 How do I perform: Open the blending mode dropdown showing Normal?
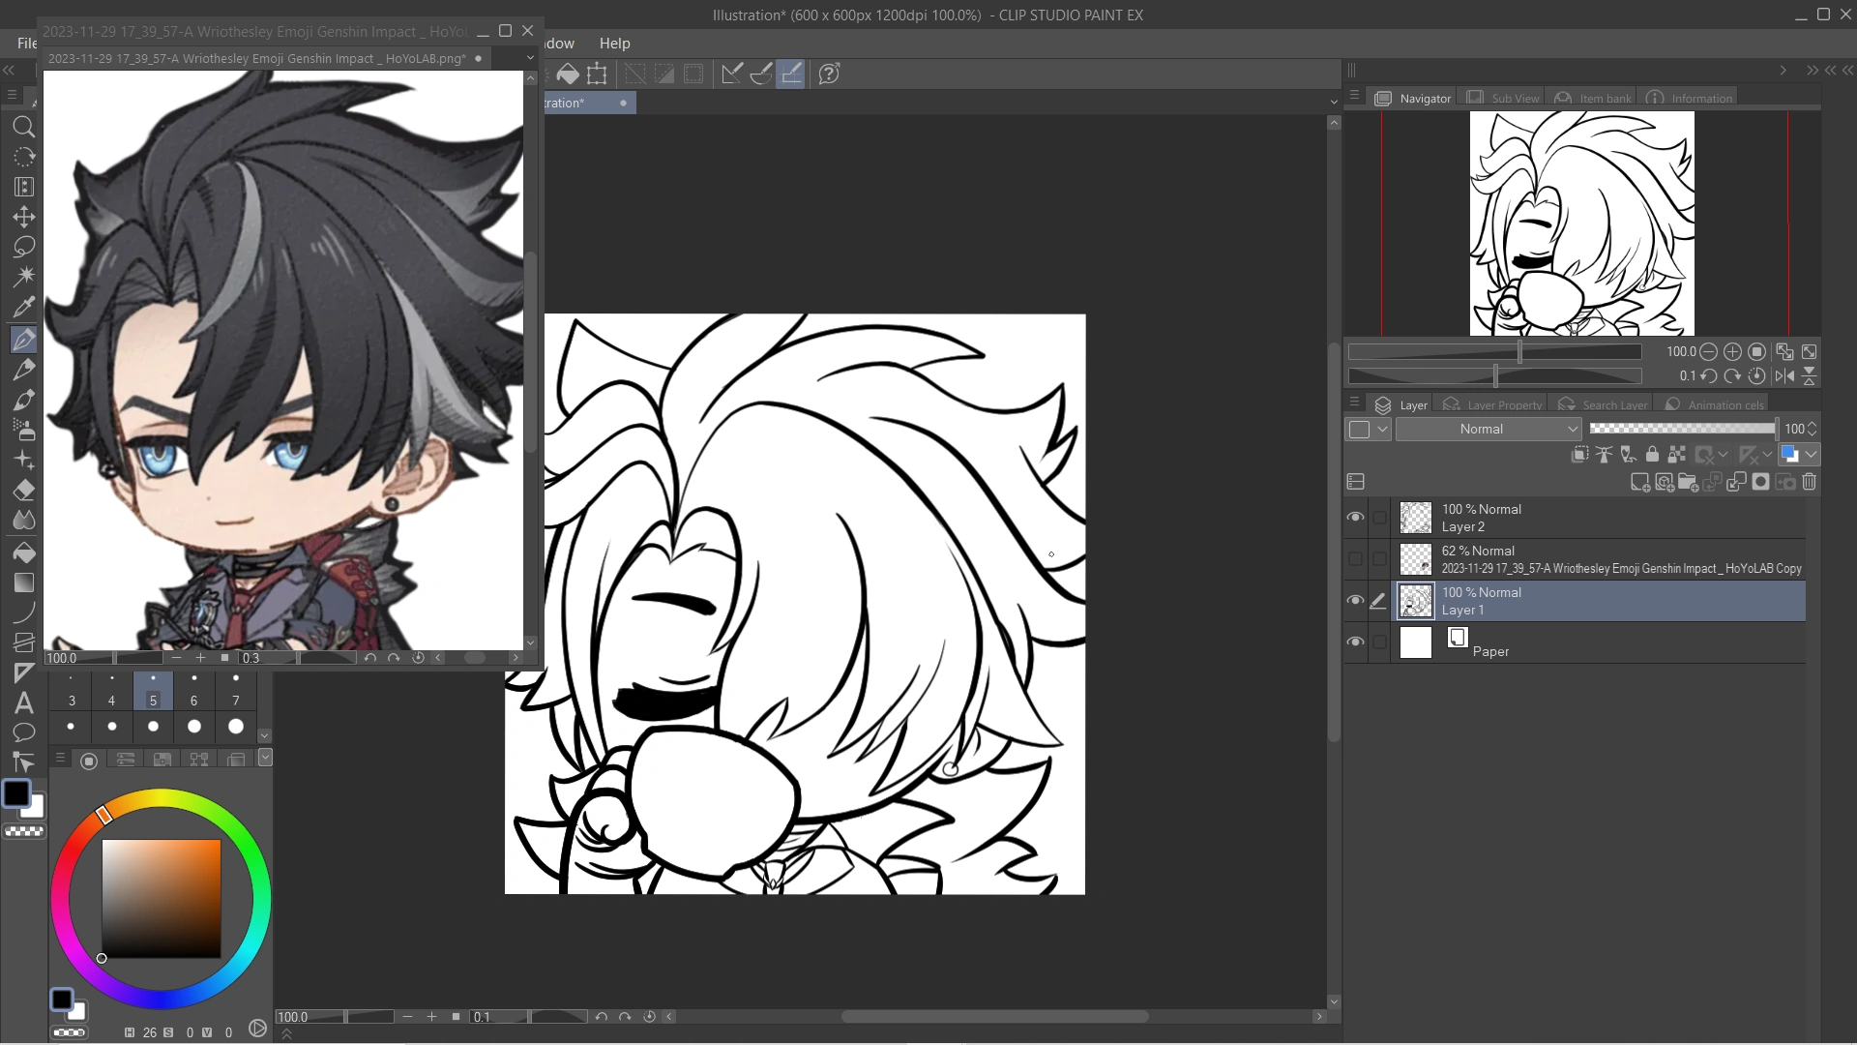[x=1489, y=429]
